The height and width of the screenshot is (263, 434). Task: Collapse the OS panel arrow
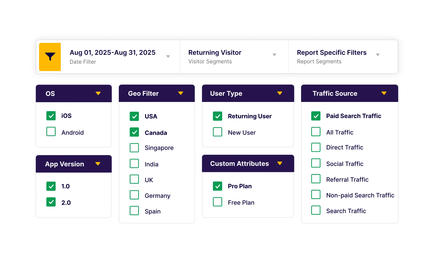tap(98, 94)
